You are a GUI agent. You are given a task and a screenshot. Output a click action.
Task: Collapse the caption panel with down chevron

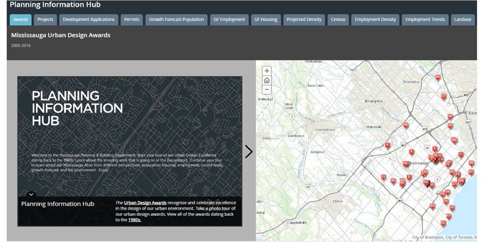tap(31, 194)
